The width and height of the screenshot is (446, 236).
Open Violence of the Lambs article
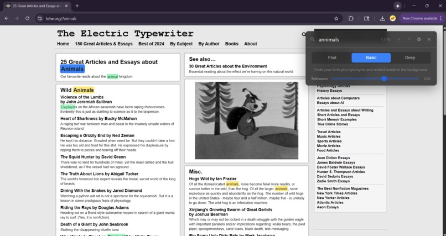click(x=86, y=99)
